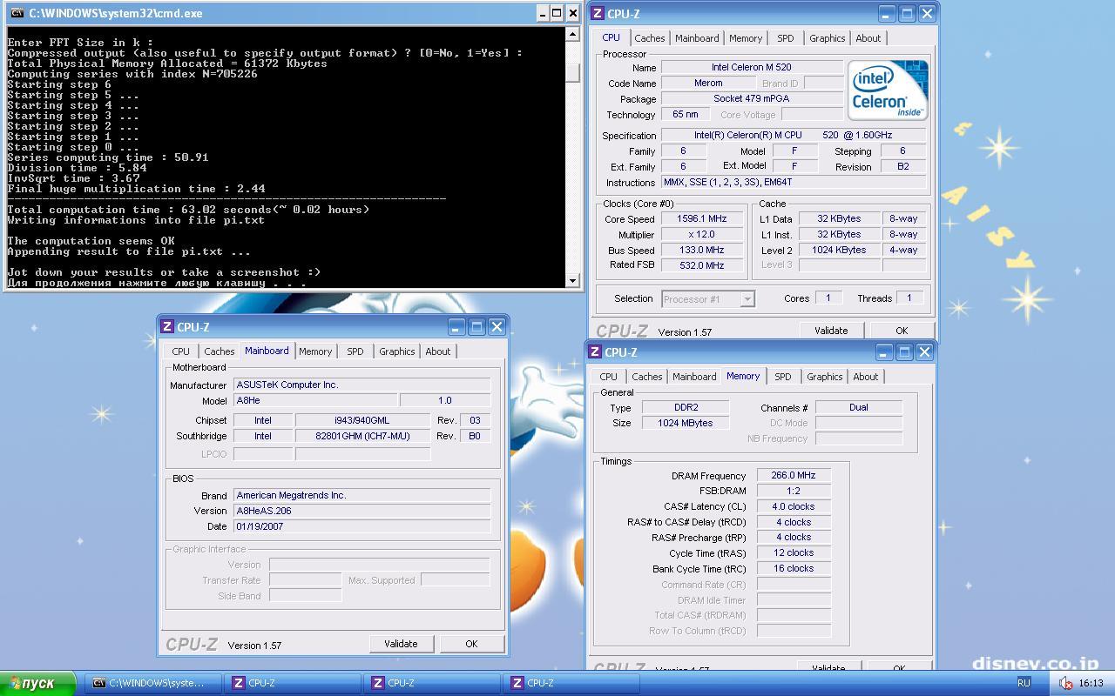Click the 1024 KBytes Level 2 cache value

click(x=840, y=250)
